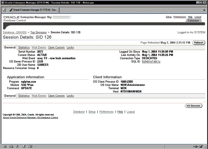Open the Setup link in the header

168,17
